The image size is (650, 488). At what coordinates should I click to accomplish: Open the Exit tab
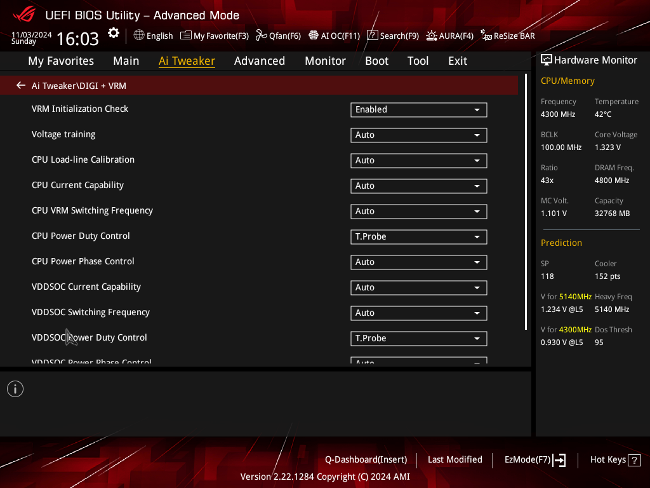click(x=458, y=61)
